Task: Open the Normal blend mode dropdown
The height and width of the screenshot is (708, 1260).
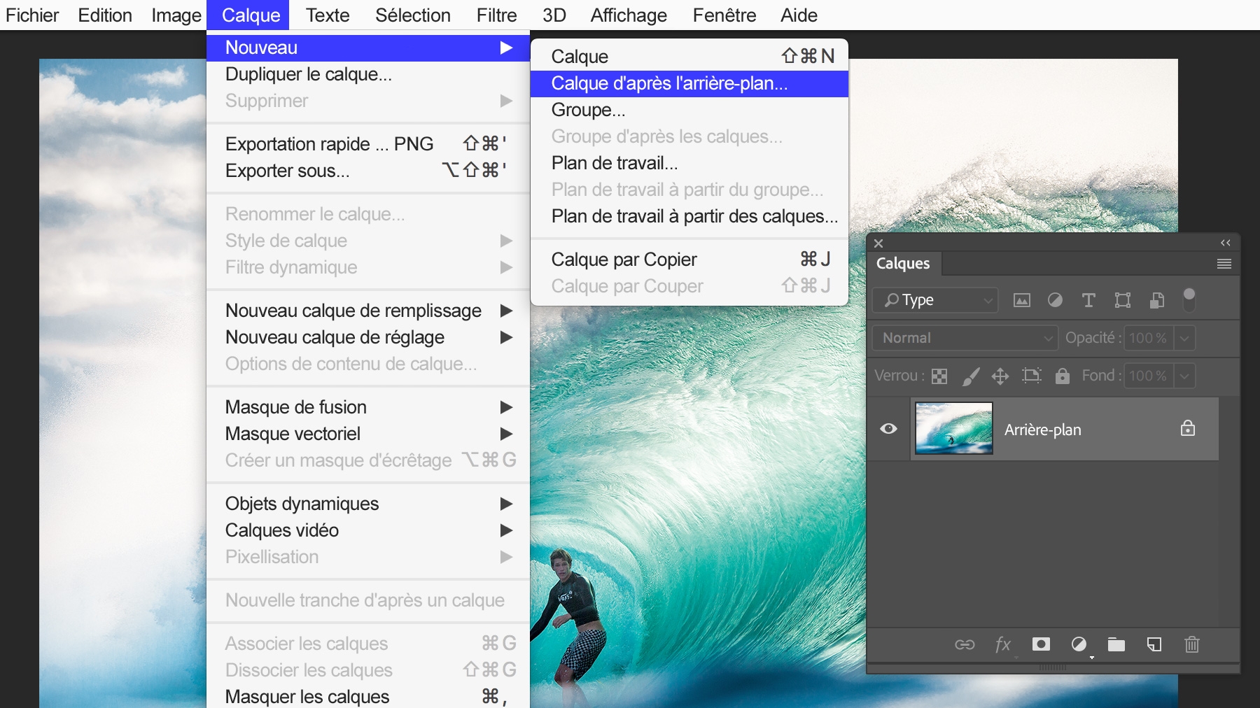Action: click(x=965, y=338)
